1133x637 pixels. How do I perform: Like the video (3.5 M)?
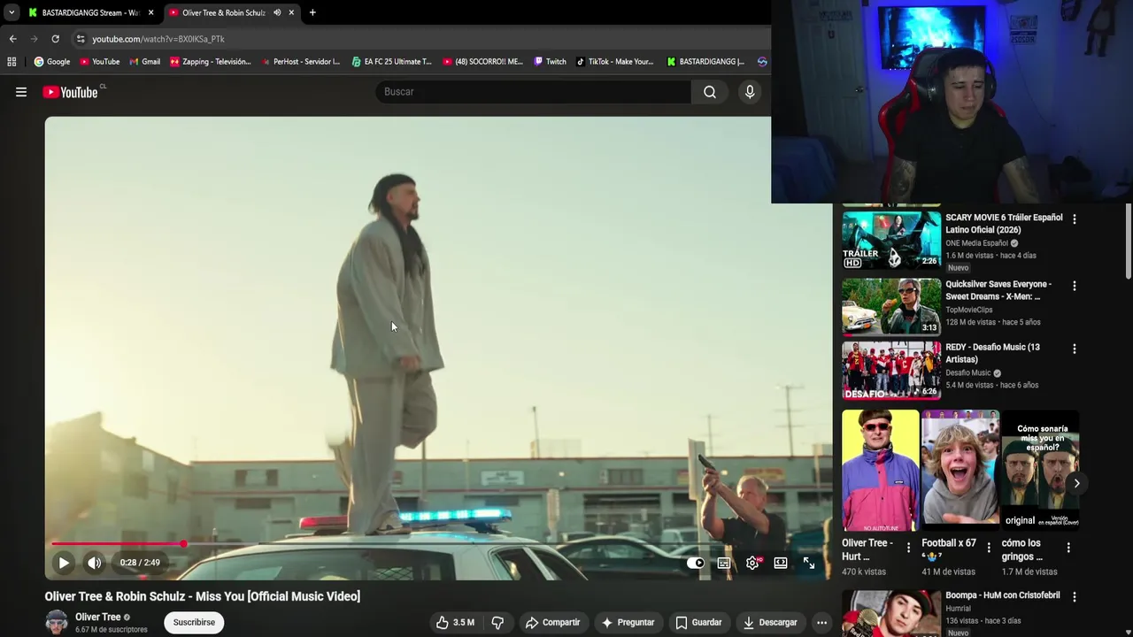point(454,622)
